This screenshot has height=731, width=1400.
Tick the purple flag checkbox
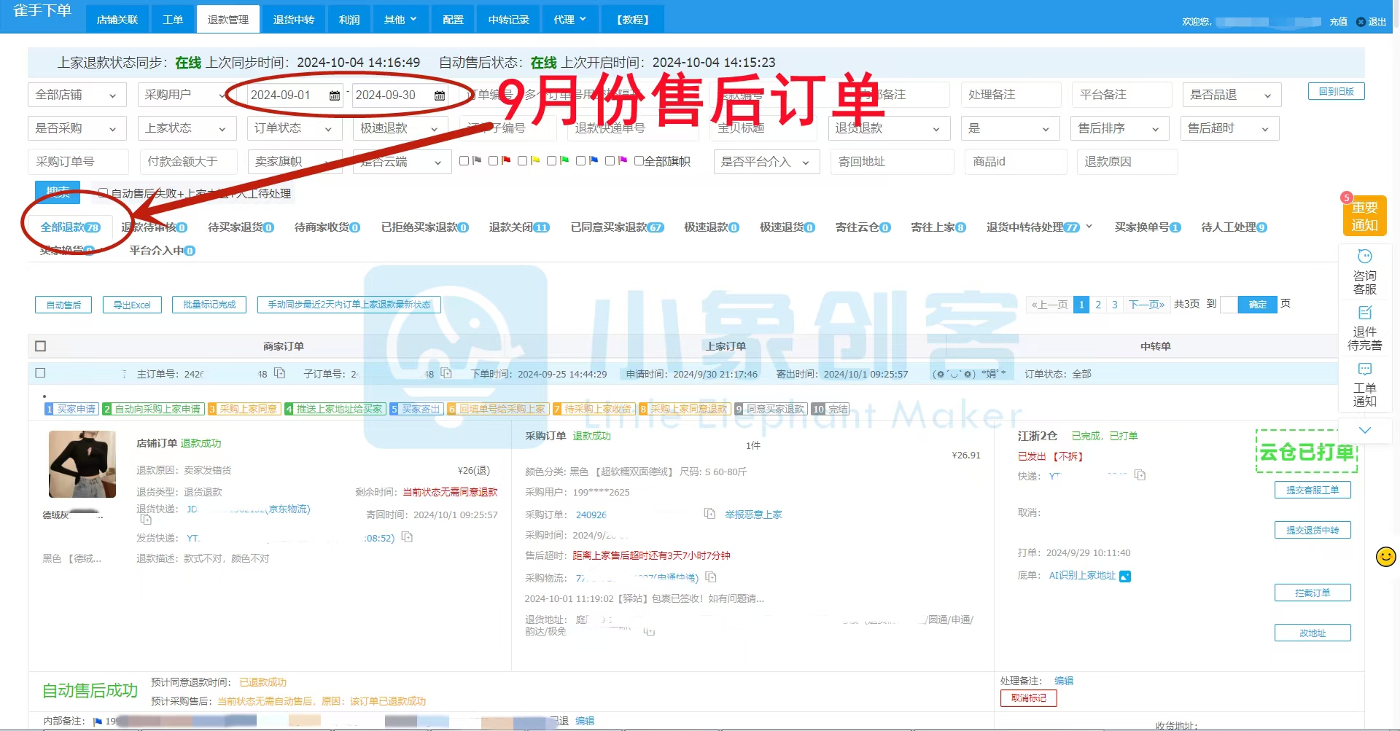[610, 161]
